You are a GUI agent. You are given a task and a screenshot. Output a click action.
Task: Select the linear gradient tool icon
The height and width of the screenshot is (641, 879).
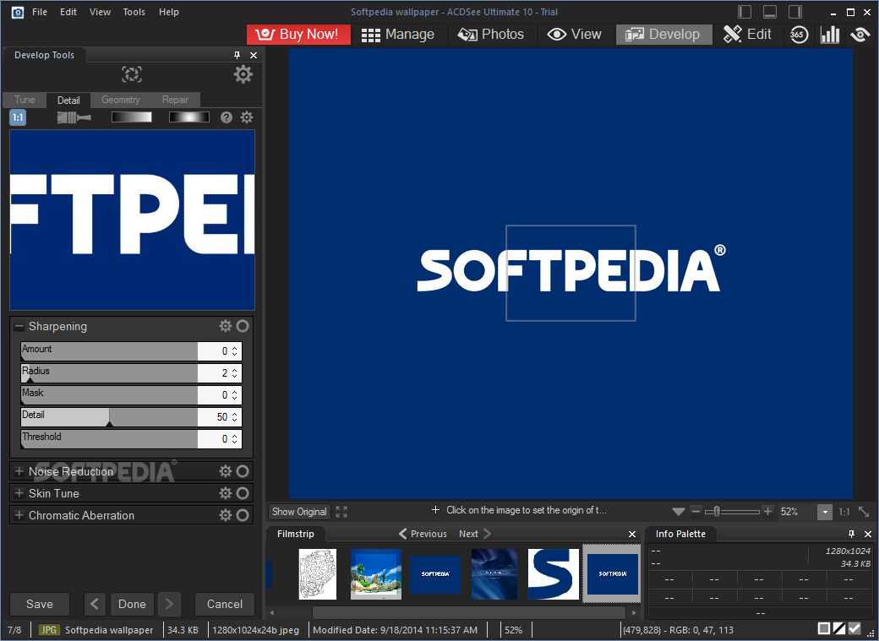(x=132, y=117)
